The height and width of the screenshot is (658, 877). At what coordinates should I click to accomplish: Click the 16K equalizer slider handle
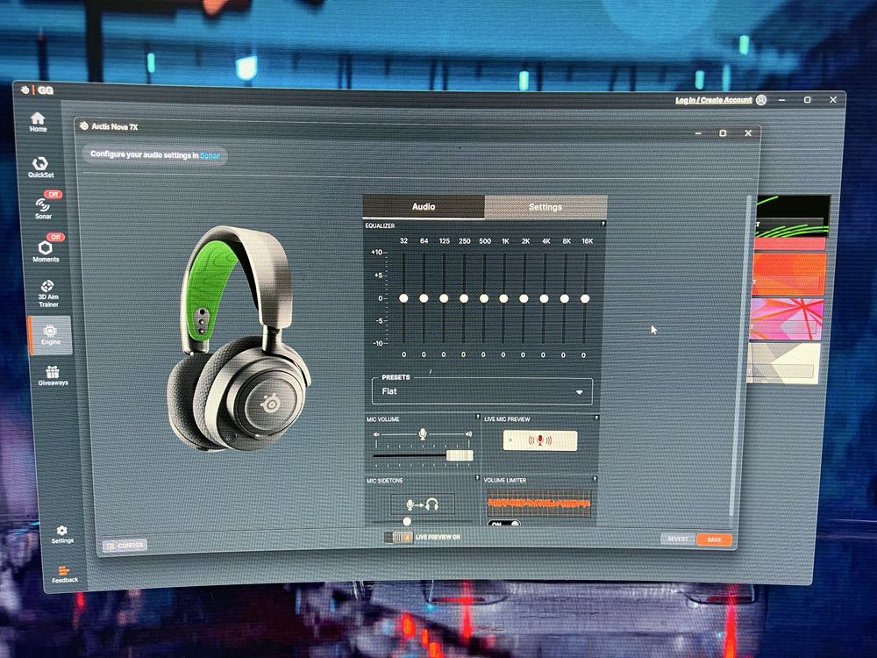(x=585, y=299)
